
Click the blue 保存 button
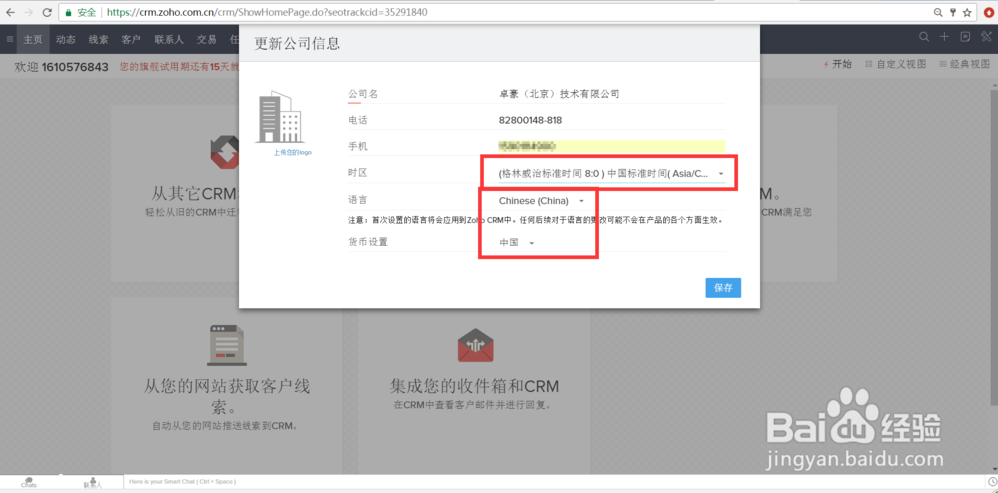point(723,288)
